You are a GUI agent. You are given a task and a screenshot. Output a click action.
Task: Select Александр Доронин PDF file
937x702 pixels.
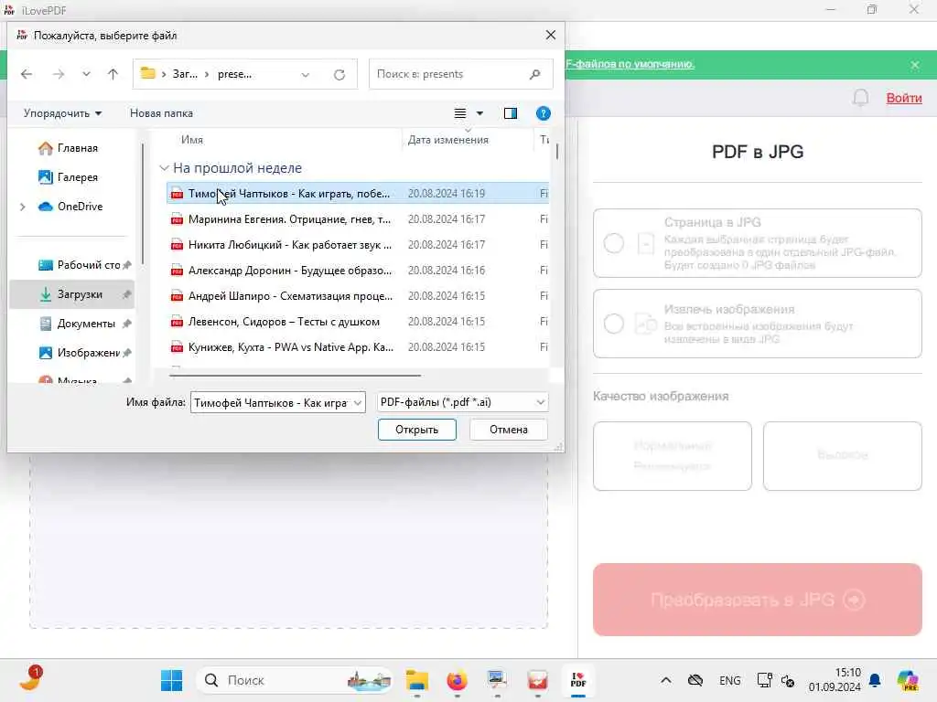click(358, 271)
